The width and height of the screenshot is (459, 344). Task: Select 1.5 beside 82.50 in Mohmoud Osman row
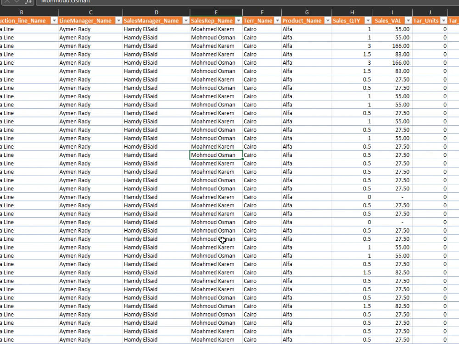point(367,306)
